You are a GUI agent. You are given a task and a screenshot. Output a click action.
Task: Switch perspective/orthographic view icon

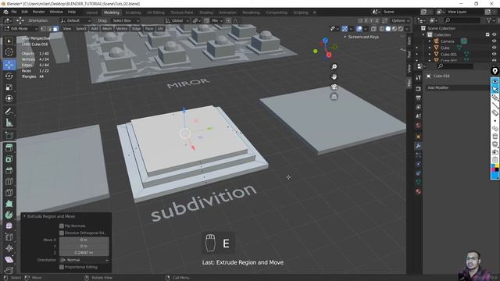tap(334, 97)
